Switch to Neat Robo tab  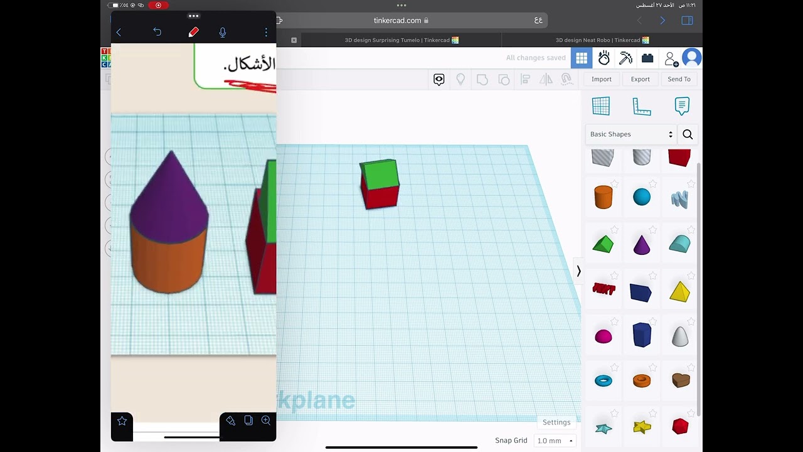point(602,40)
